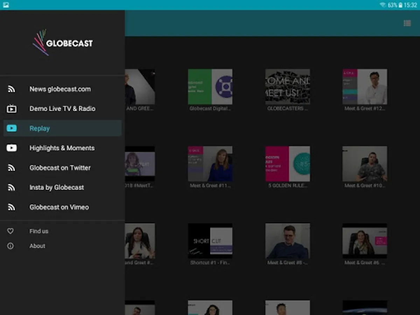Image resolution: width=420 pixels, height=315 pixels.
Task: Open News globecast.com menu item
Action: point(62,89)
